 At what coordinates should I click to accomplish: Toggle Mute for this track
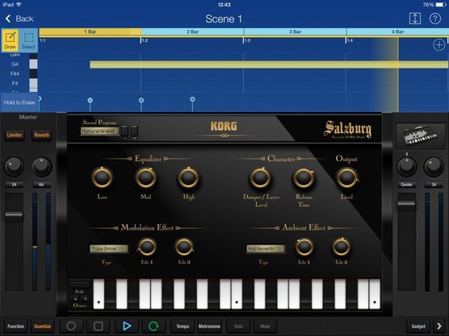[x=265, y=326]
